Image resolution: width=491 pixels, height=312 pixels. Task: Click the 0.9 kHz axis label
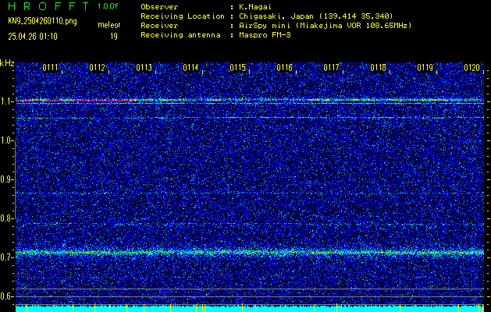pyautogui.click(x=6, y=179)
